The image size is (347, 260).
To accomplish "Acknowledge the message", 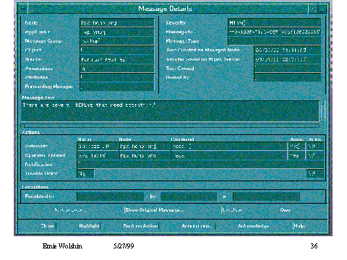I will pos(253,226).
